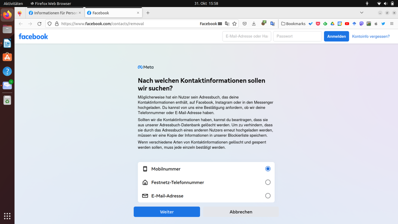Viewport: 398px width, 224px height.
Task: Focus the E-Mail-Adresse login input field
Action: pos(247,36)
